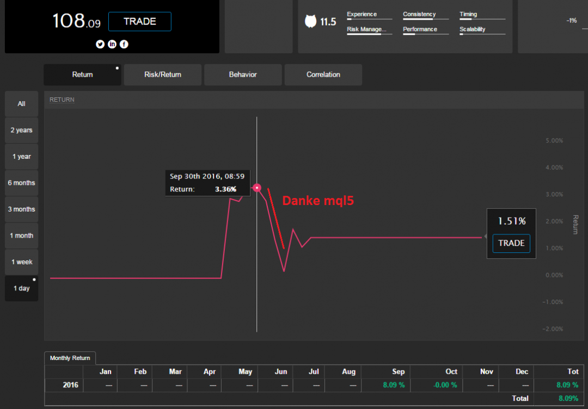Select the Correlation tab
This screenshot has width=588, height=409.
[323, 75]
